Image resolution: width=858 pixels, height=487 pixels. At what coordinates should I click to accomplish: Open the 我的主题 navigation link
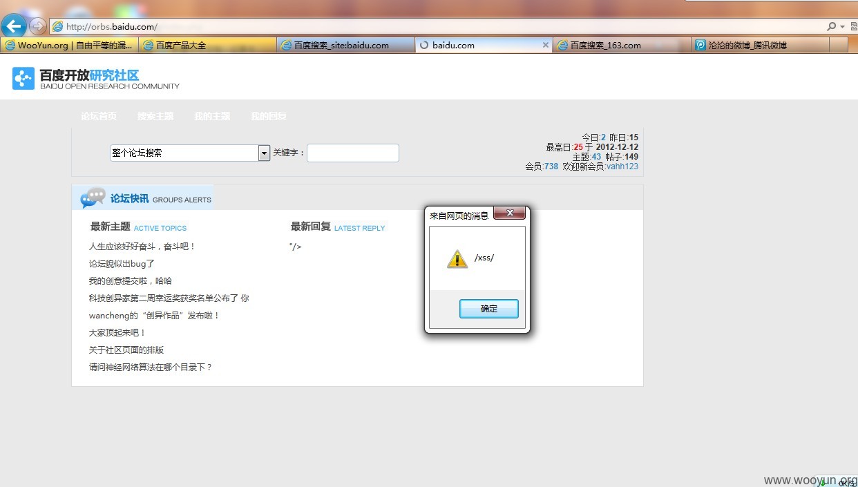pos(211,116)
